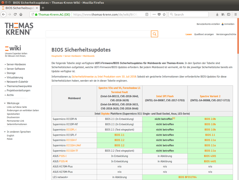
Task: Click the orange wiki search magnifier button
Action: click(155, 34)
